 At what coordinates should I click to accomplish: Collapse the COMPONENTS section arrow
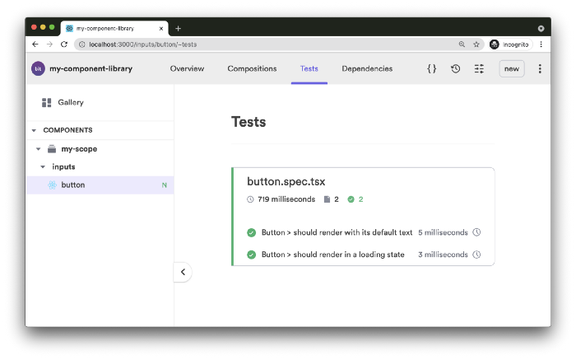click(35, 130)
